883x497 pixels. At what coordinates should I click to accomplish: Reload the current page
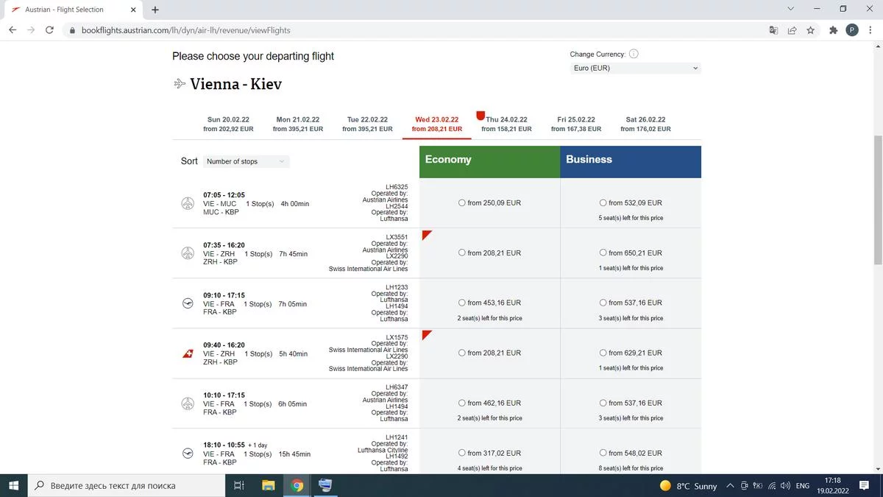(49, 30)
